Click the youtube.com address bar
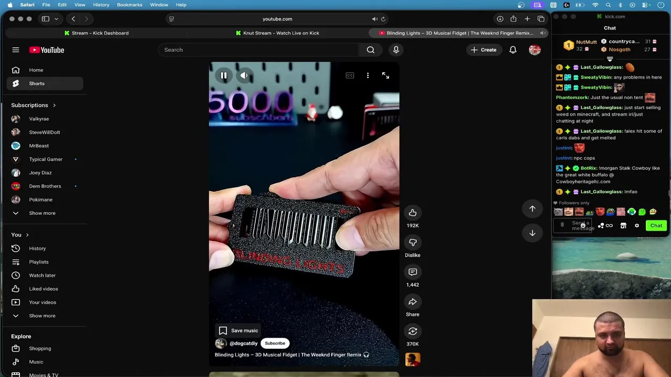 (277, 19)
